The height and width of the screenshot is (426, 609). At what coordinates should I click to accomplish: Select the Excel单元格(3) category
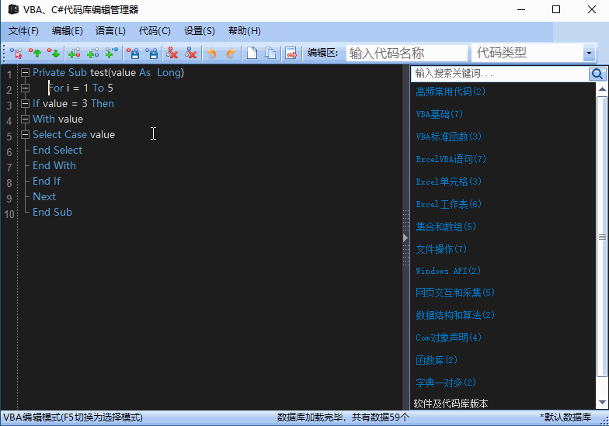[x=449, y=182]
